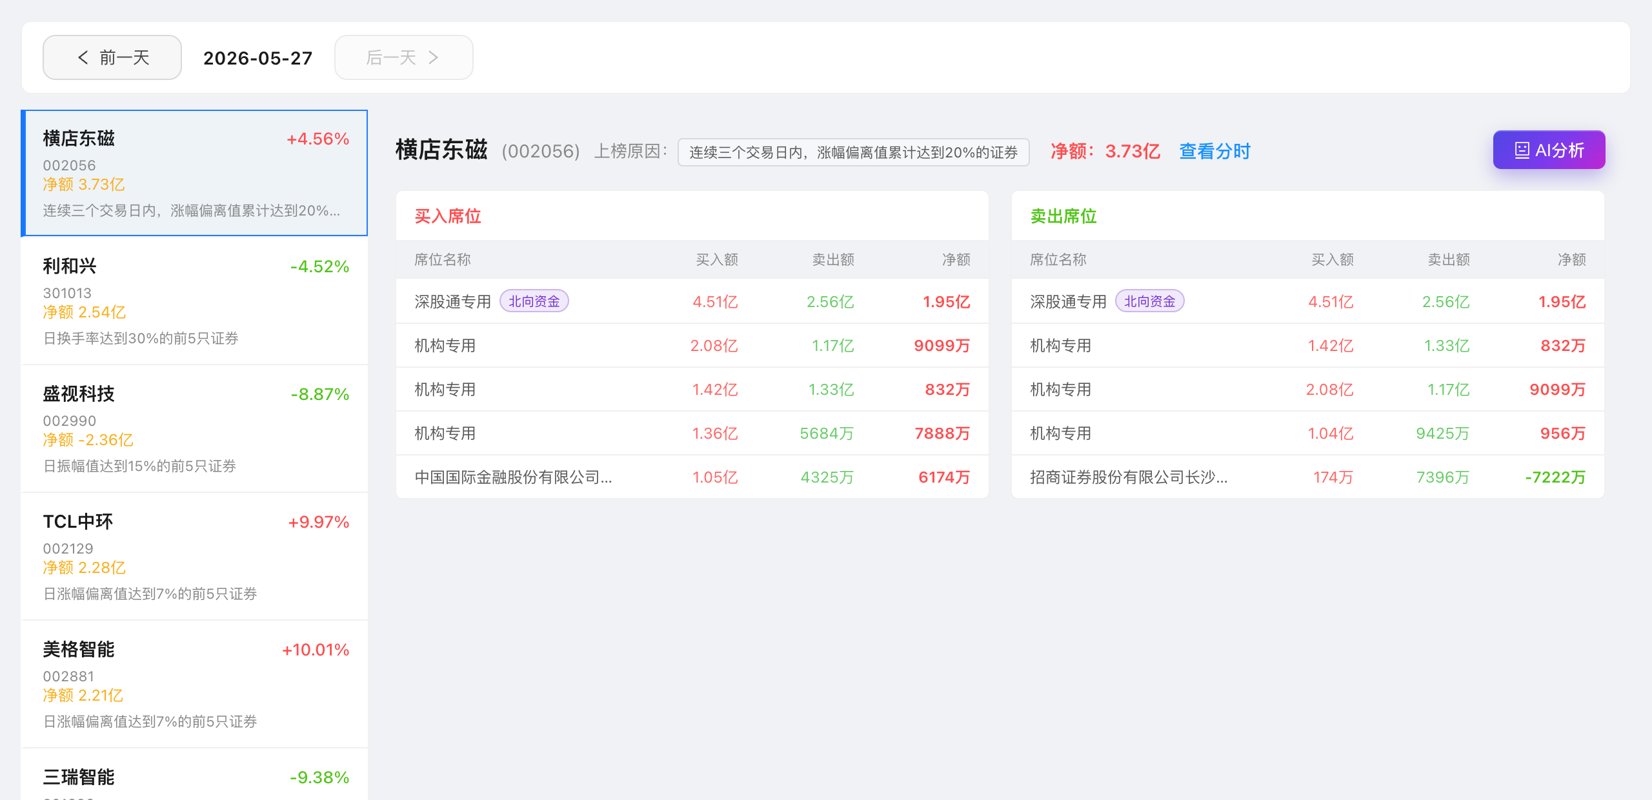Click 日换手率达到30%的前5只证券 reason text
1652x800 pixels.
pos(141,338)
